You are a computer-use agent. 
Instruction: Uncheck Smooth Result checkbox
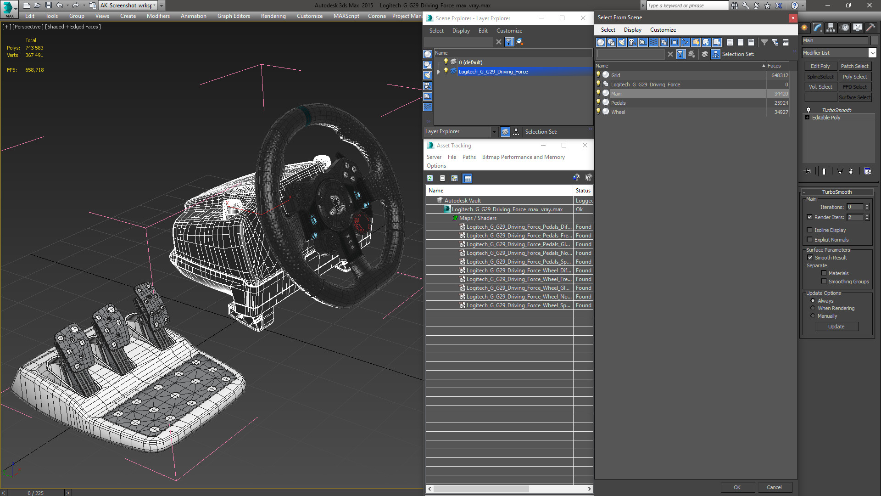810,258
